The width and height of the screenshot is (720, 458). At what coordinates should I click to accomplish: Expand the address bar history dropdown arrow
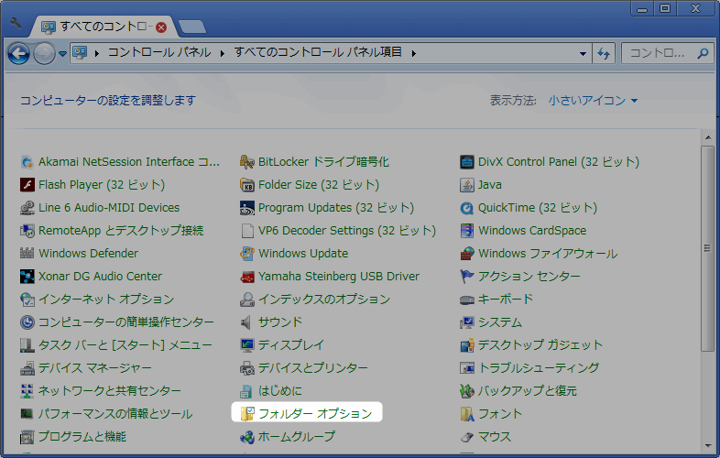click(x=583, y=54)
